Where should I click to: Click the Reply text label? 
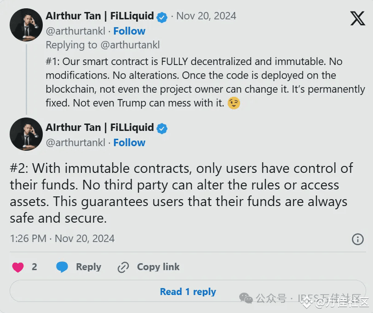[x=88, y=267]
